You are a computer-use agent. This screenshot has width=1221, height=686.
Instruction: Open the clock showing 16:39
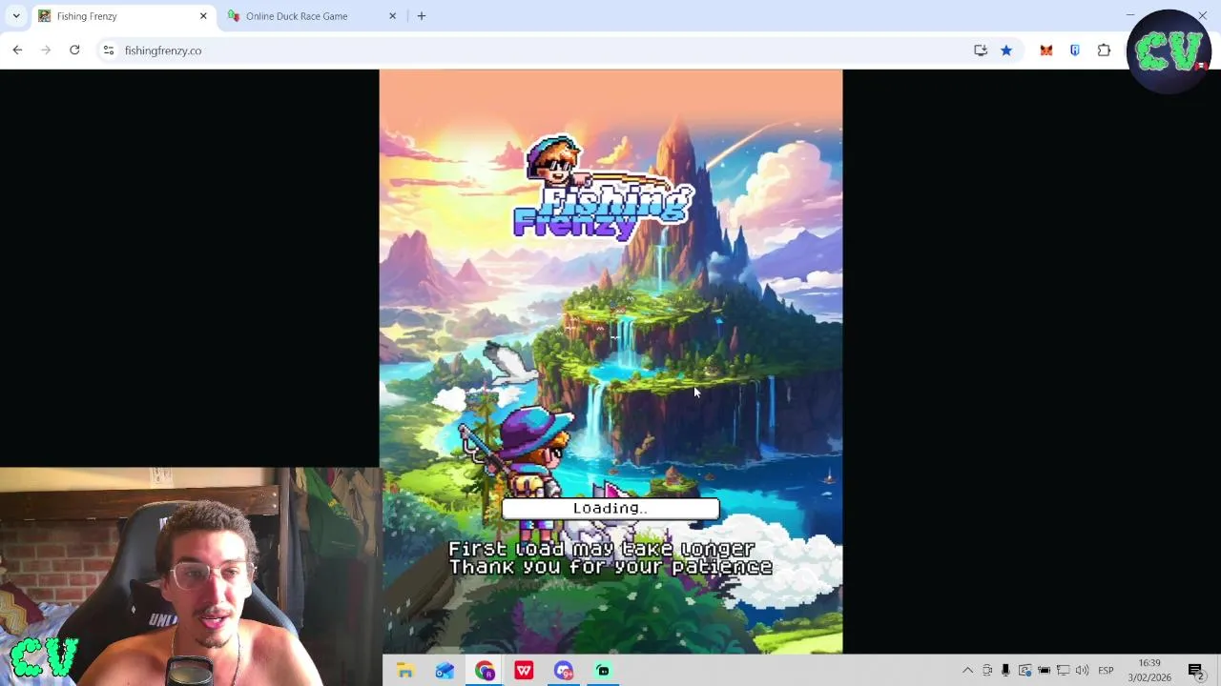[x=1149, y=671]
